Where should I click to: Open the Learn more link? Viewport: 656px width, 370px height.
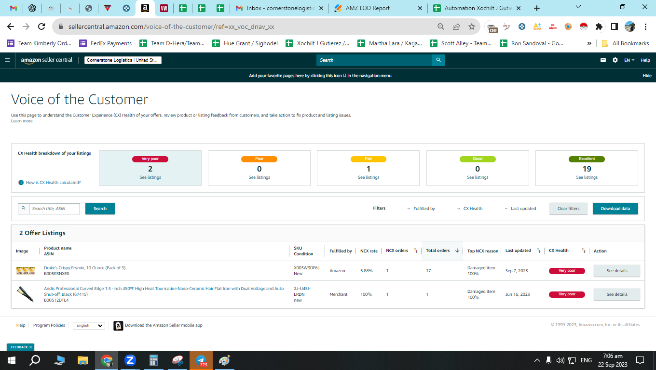[22, 121]
